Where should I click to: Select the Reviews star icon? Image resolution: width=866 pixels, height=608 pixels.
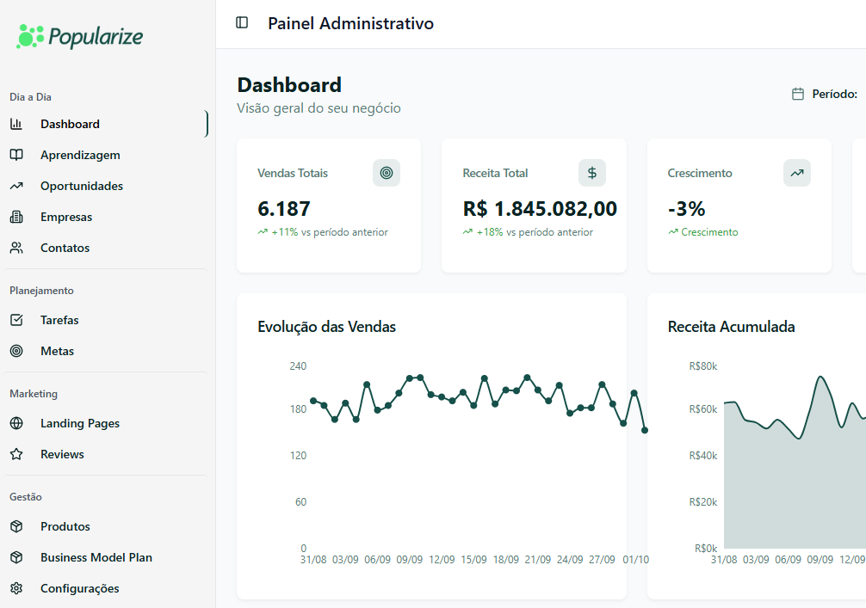coord(19,453)
